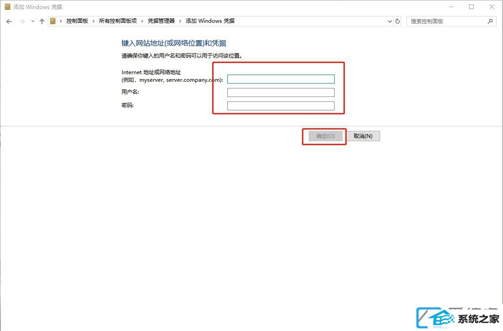Click heading 键入网站地址(或网络位置)和凭据

173,43
